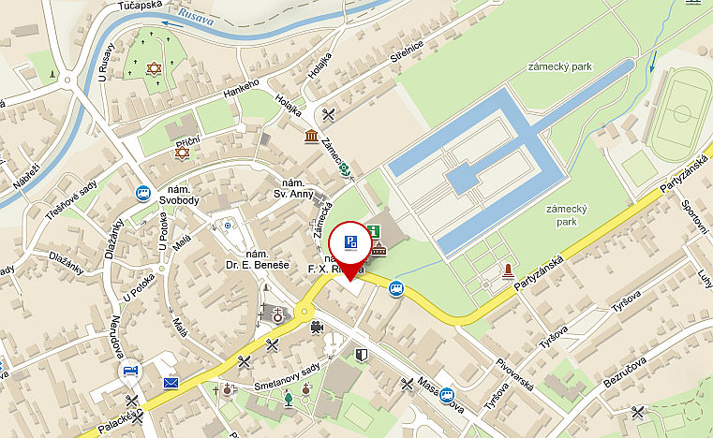The height and width of the screenshot is (438, 713).
Task: Click the green tree icon in Smetanovy sady
Action: point(289,400)
